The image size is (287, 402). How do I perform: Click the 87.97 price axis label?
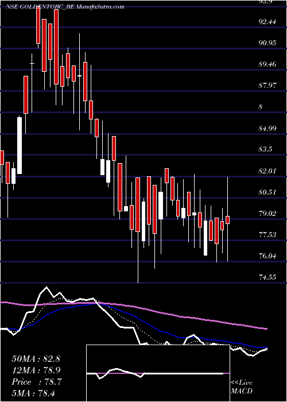(x=267, y=86)
